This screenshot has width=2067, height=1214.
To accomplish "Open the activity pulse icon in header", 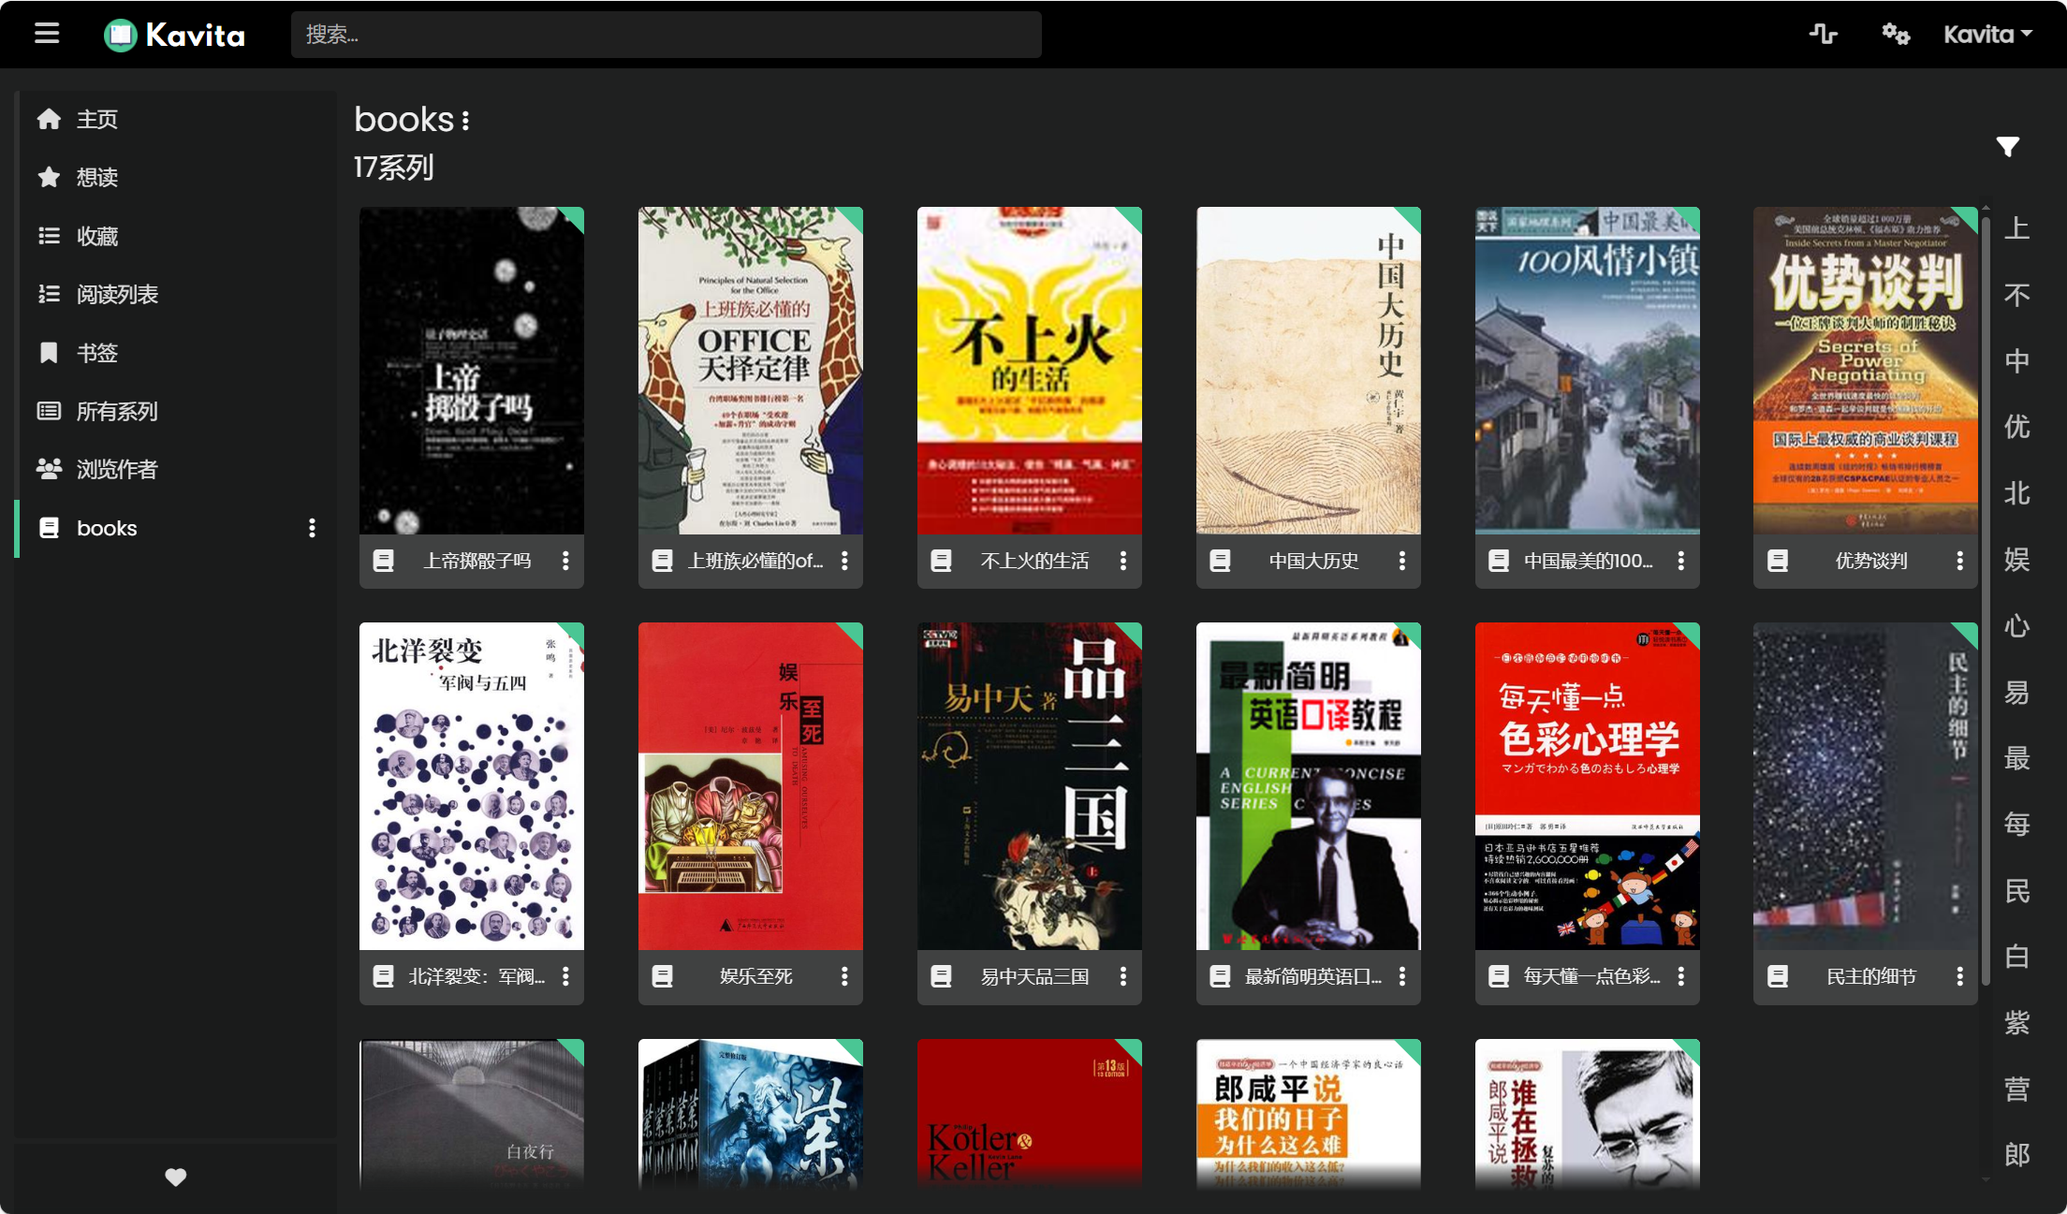I will click(x=1823, y=35).
